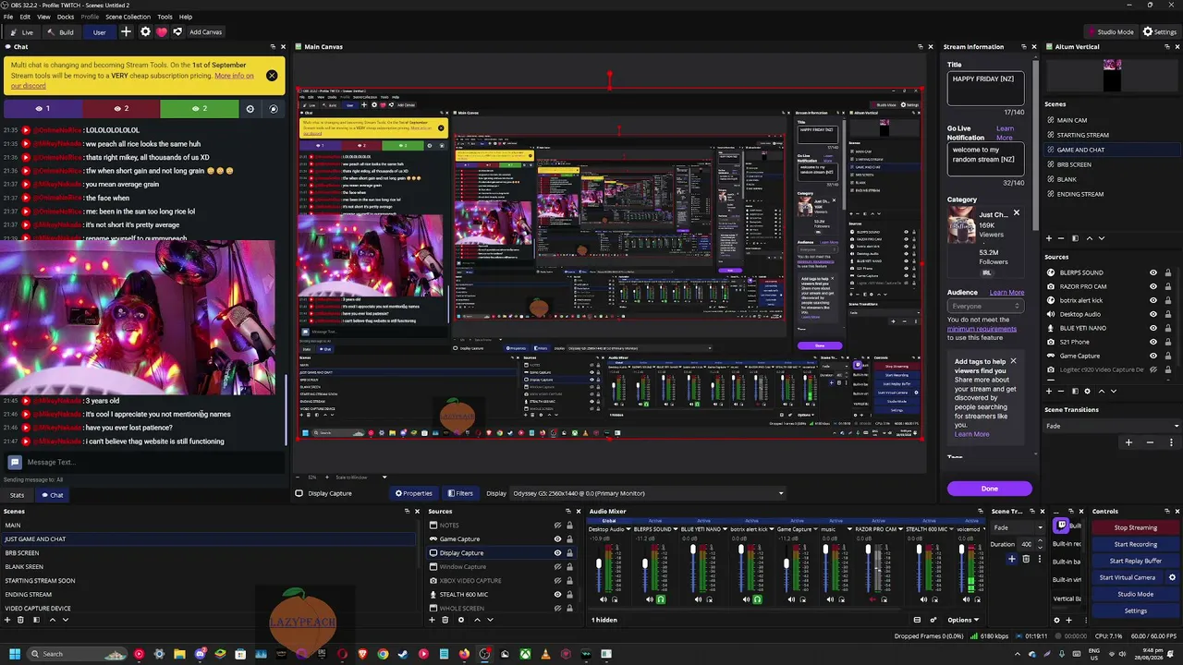Image resolution: width=1183 pixels, height=665 pixels.
Task: Click the stream Title text field
Action: click(985, 89)
